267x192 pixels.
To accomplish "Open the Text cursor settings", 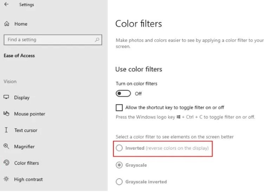I will point(26,130).
